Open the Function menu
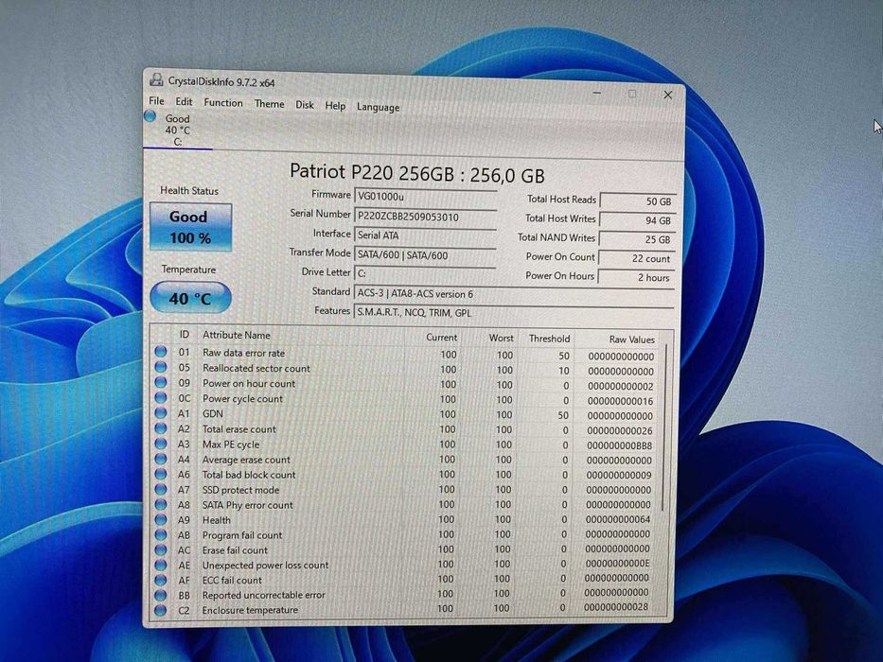Screen dimensions: 883x662 pos(223,103)
